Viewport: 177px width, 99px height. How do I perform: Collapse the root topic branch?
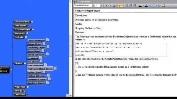click(x=11, y=70)
